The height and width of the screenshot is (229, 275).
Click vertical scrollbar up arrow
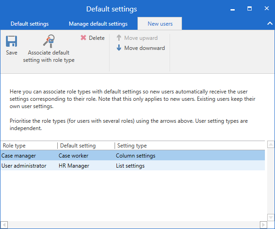[x=270, y=145]
